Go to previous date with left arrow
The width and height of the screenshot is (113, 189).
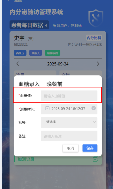(x=18, y=64)
